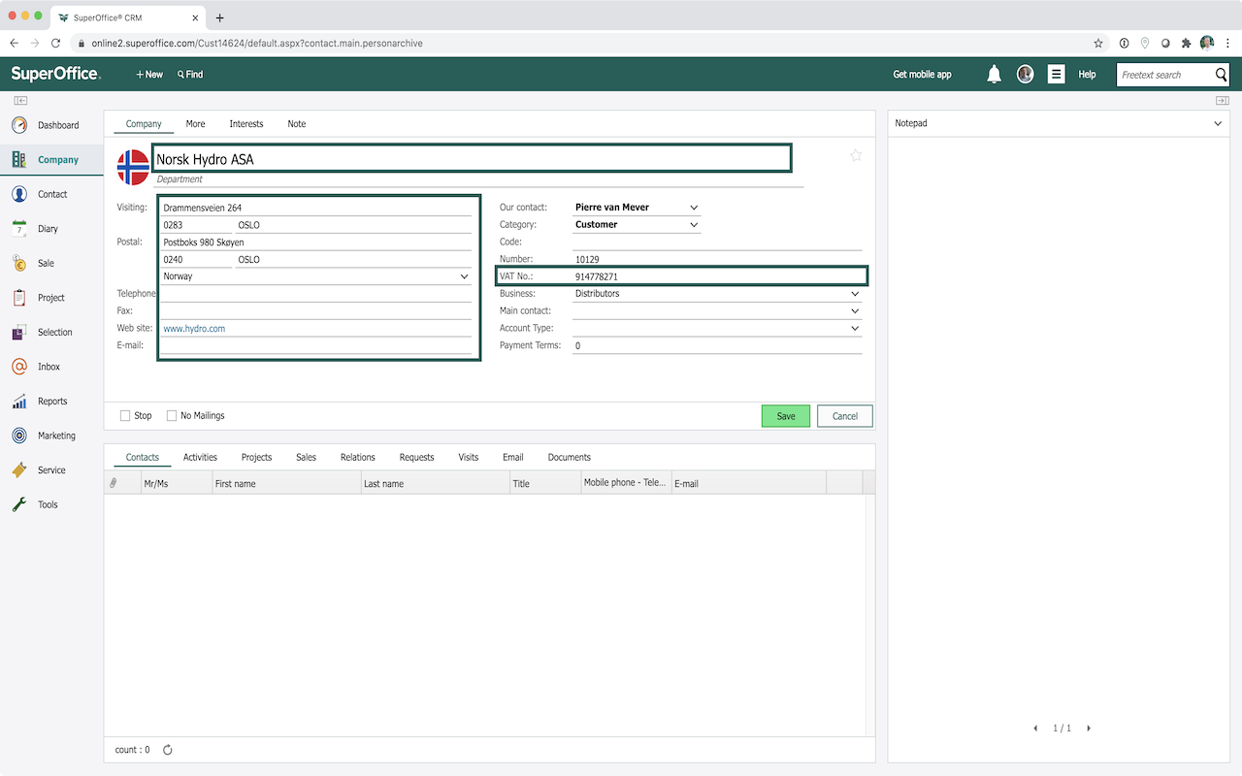
Task: Click the attachment paperclip column header
Action: [x=113, y=483]
